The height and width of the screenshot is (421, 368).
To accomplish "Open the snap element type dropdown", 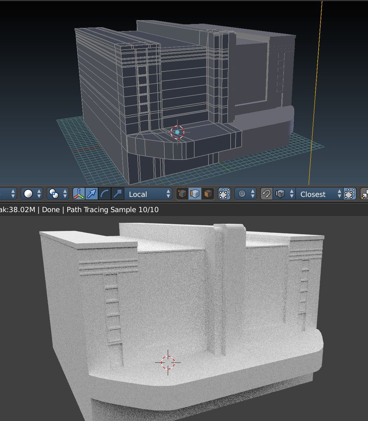I will tap(284, 194).
